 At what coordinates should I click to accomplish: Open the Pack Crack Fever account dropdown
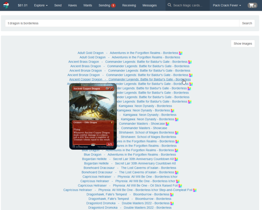click(x=227, y=5)
